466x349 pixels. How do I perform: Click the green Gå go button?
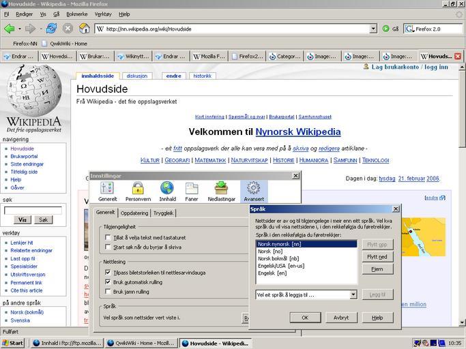(390, 29)
